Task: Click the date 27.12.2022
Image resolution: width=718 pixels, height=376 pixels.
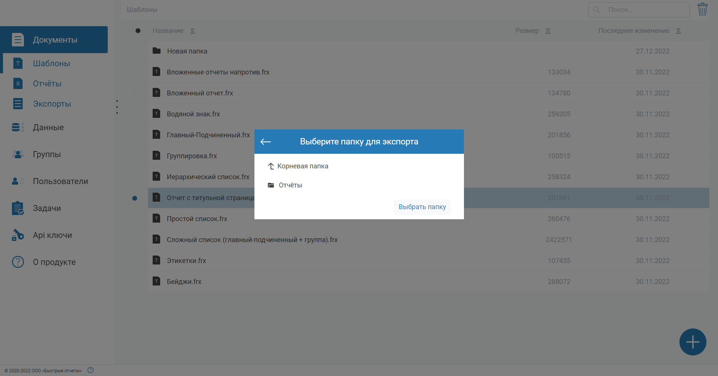Action: coord(653,51)
